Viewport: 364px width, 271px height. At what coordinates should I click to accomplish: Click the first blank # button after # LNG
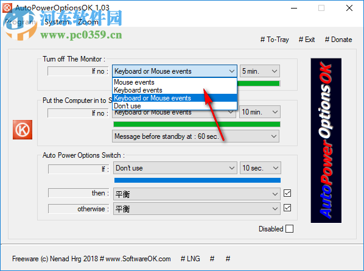(x=212, y=259)
